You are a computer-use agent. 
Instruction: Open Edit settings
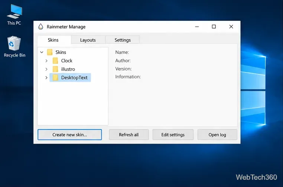tap(173, 135)
